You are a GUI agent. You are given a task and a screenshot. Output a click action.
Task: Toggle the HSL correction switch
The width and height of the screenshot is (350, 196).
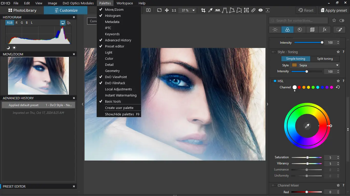tap(274, 81)
